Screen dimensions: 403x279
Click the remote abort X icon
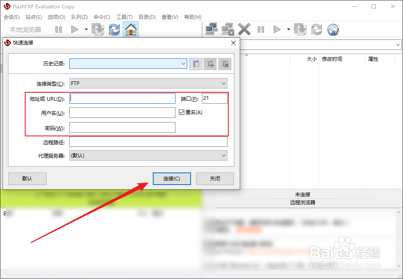(x=244, y=29)
